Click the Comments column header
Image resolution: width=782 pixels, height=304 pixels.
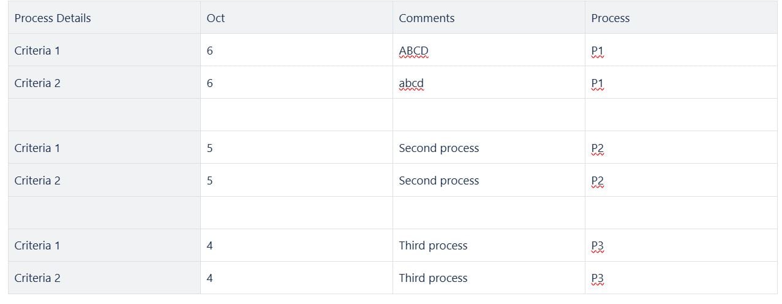tap(489, 18)
